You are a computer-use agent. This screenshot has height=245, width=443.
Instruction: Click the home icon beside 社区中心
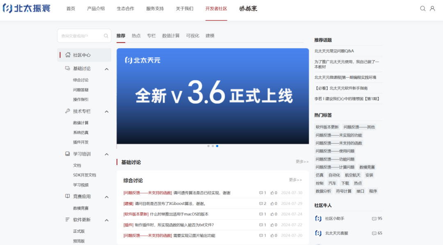68,55
